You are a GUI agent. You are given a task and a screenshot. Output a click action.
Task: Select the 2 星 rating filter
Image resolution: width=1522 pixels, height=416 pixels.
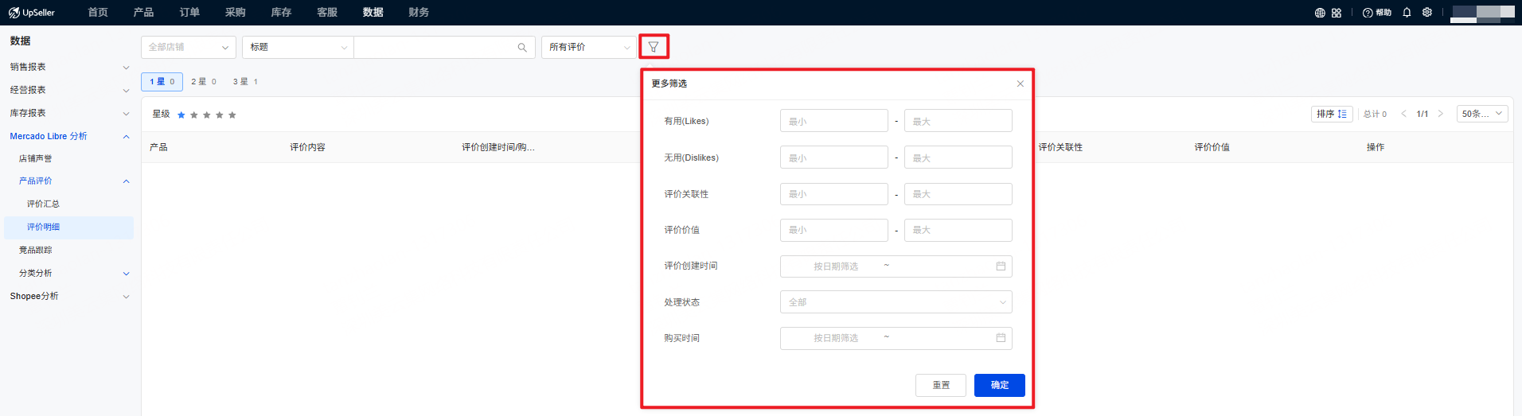[203, 82]
